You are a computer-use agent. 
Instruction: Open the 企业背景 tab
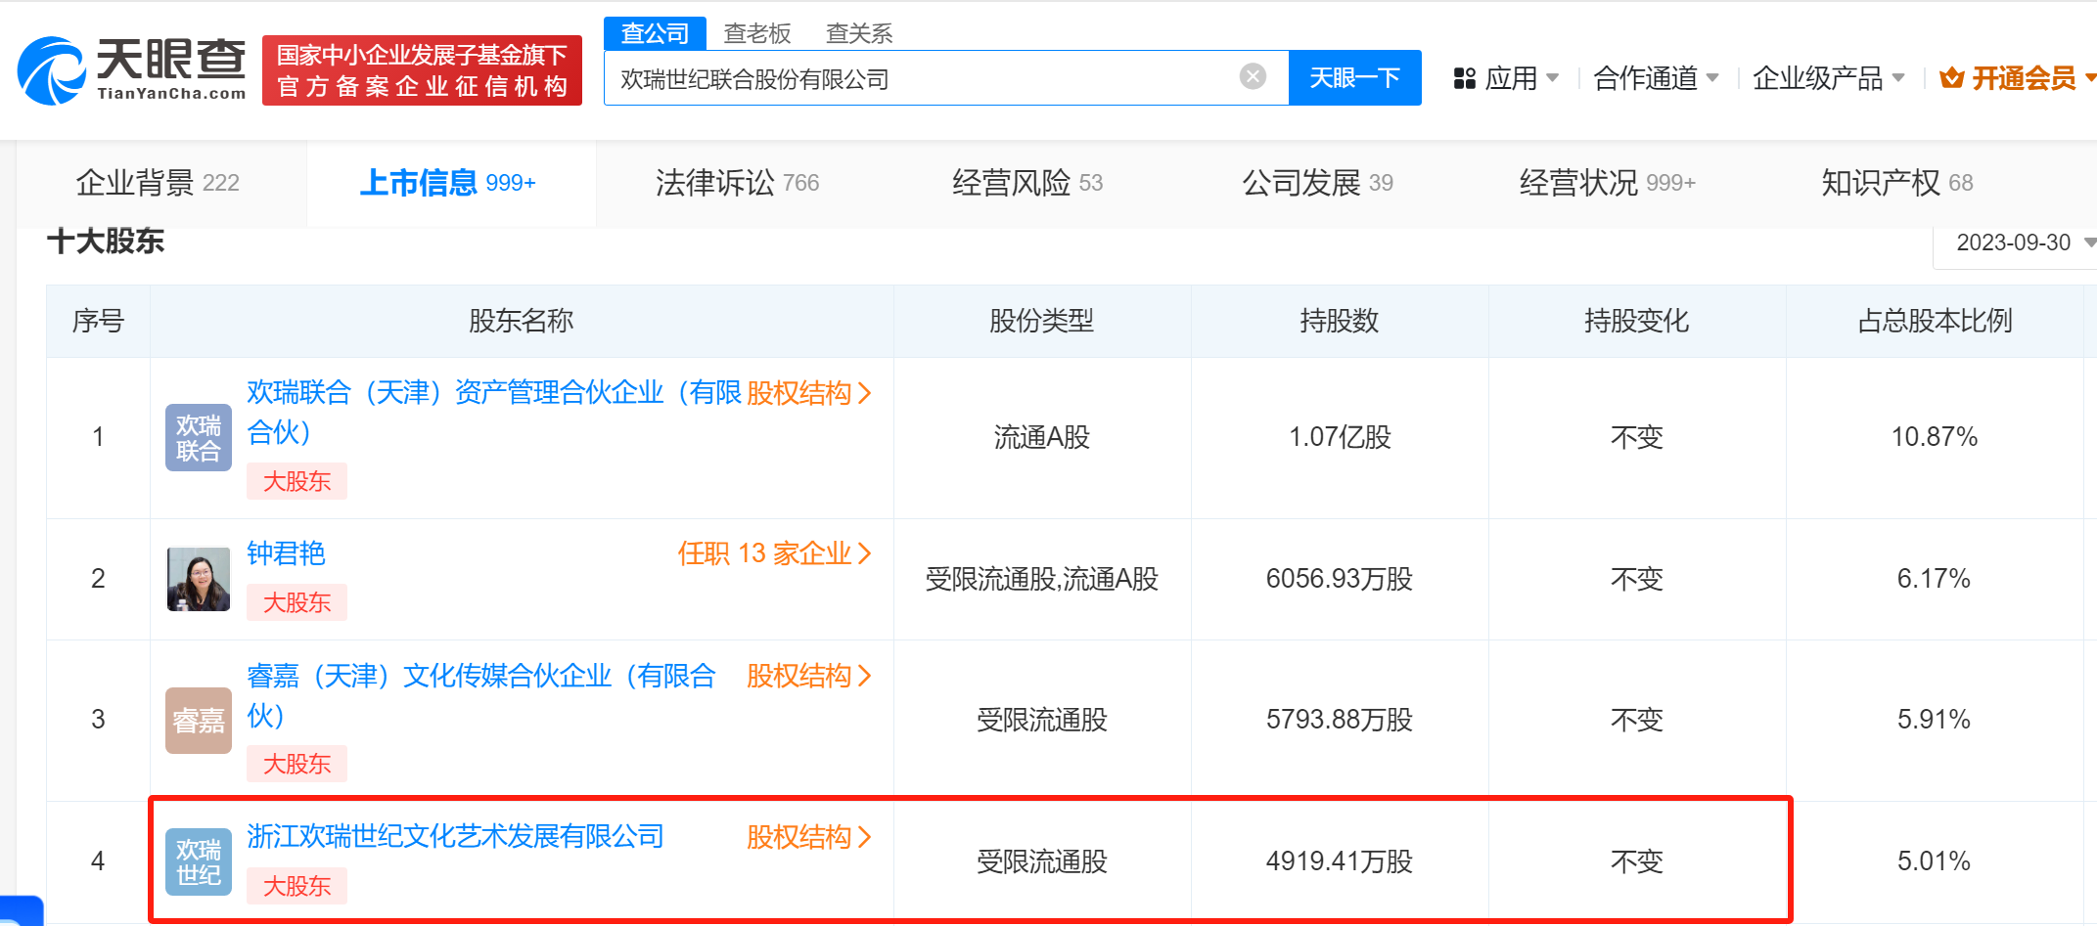point(158,183)
